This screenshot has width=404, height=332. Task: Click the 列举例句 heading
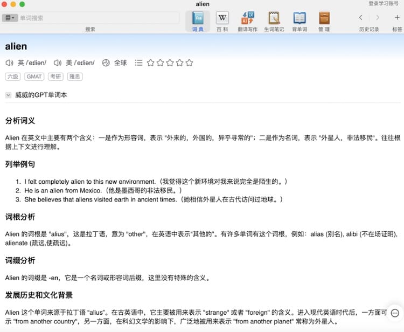coord(20,164)
